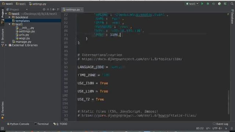Click the first test1 breadcrumb in navigation bar
This screenshot has width=235, height=132.
7,4
